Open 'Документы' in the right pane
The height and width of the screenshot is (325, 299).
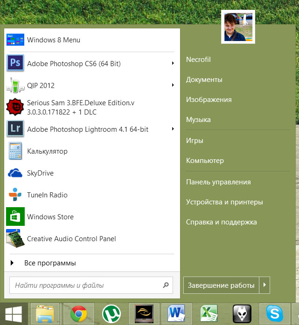[x=204, y=80]
